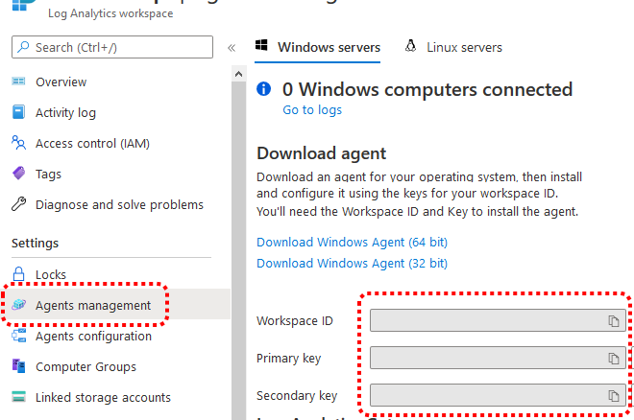Click the Linux penguin icon on tab

point(410,46)
